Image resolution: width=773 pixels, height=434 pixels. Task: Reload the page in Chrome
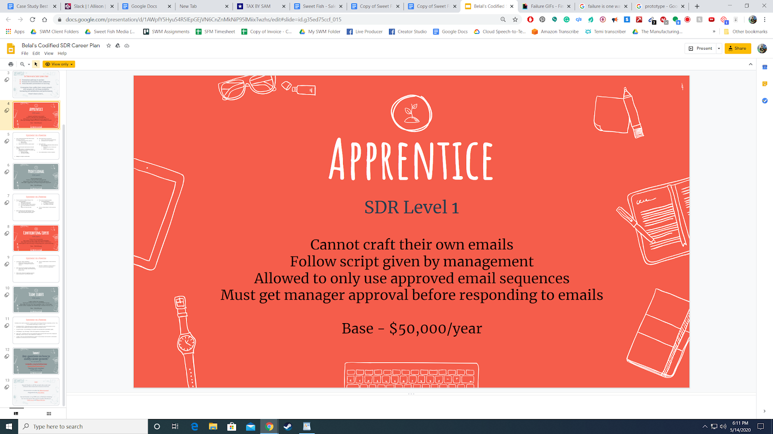click(x=32, y=20)
